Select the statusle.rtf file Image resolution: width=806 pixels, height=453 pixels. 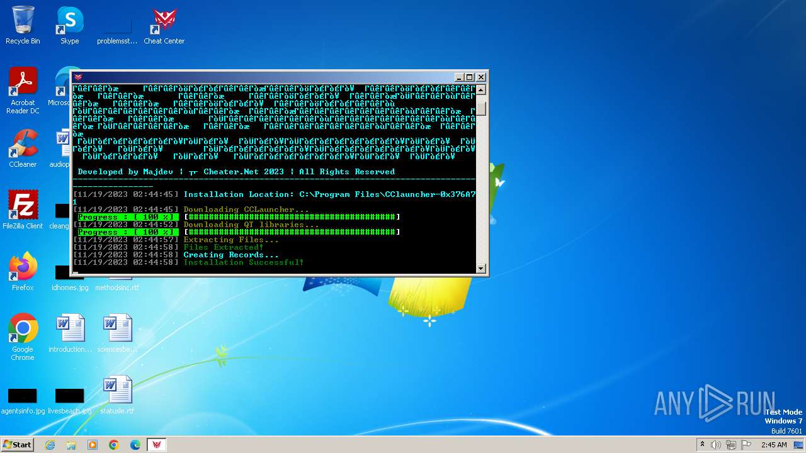(x=117, y=395)
